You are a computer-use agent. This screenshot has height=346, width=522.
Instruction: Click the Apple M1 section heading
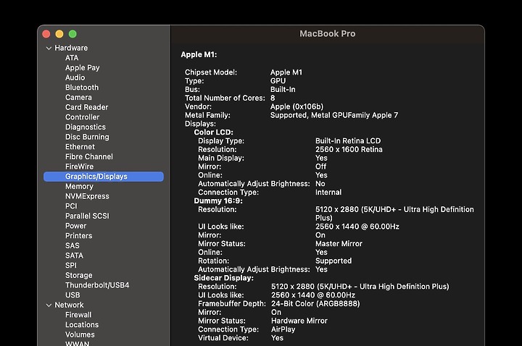point(199,54)
